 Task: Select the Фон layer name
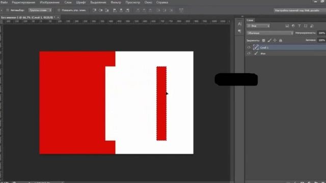tap(263, 54)
